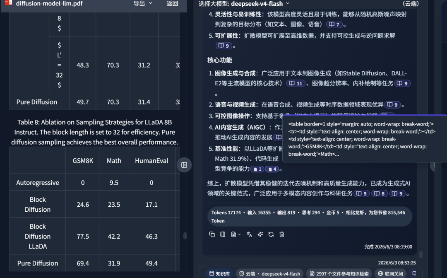Click the Block Diffusion LLaDA row label
The width and height of the screenshot is (447, 278).
click(38, 236)
